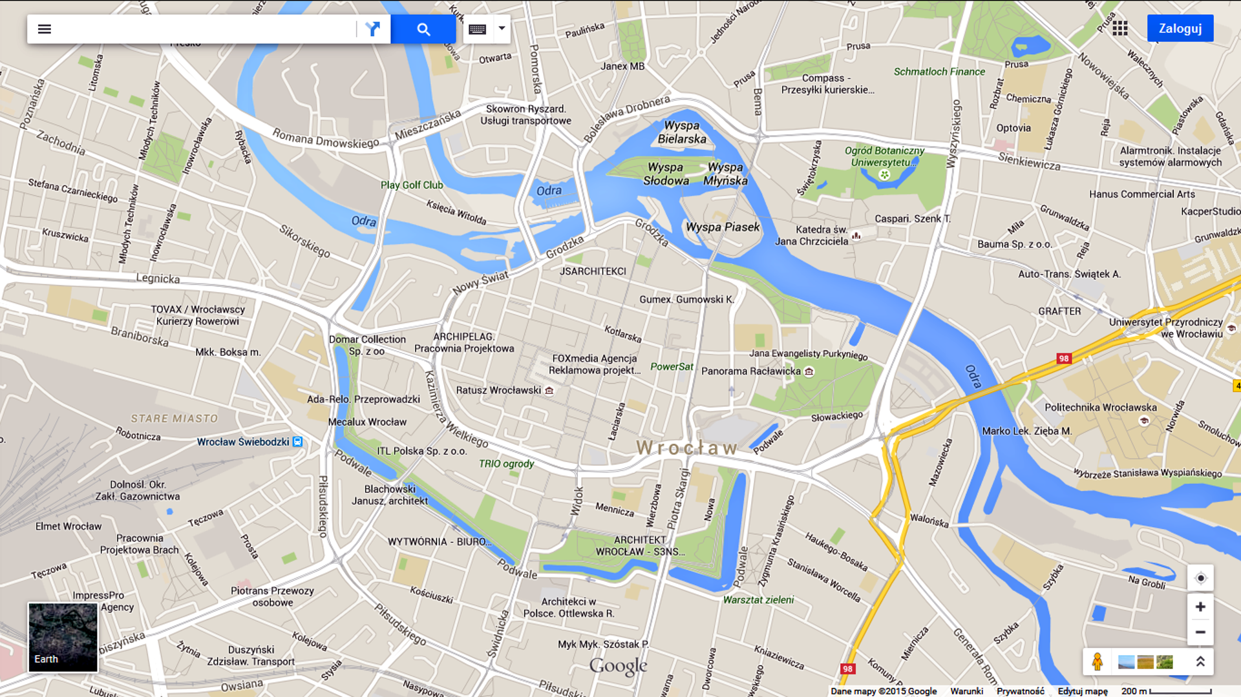Open the Prywatność privacy link
The width and height of the screenshot is (1241, 697).
click(1020, 691)
